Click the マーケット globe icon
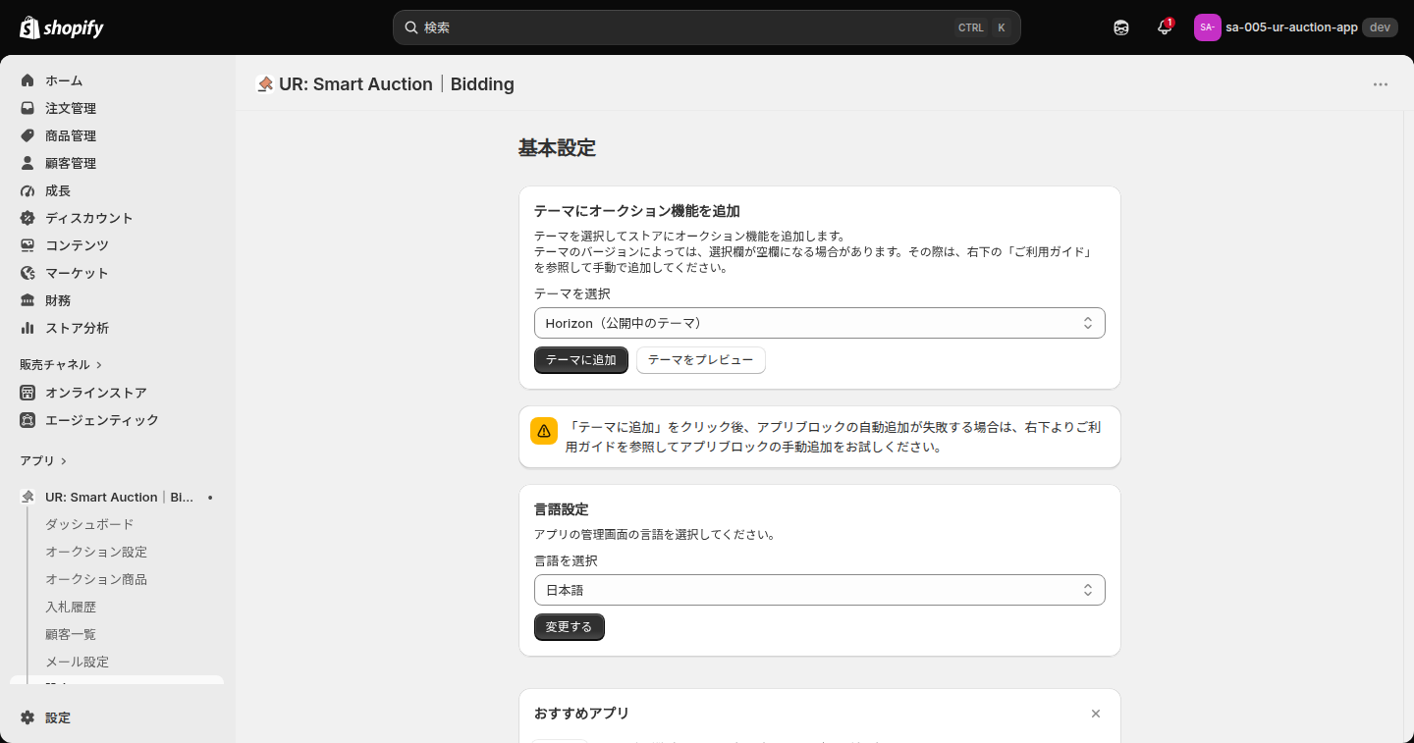The image size is (1414, 743). click(27, 273)
